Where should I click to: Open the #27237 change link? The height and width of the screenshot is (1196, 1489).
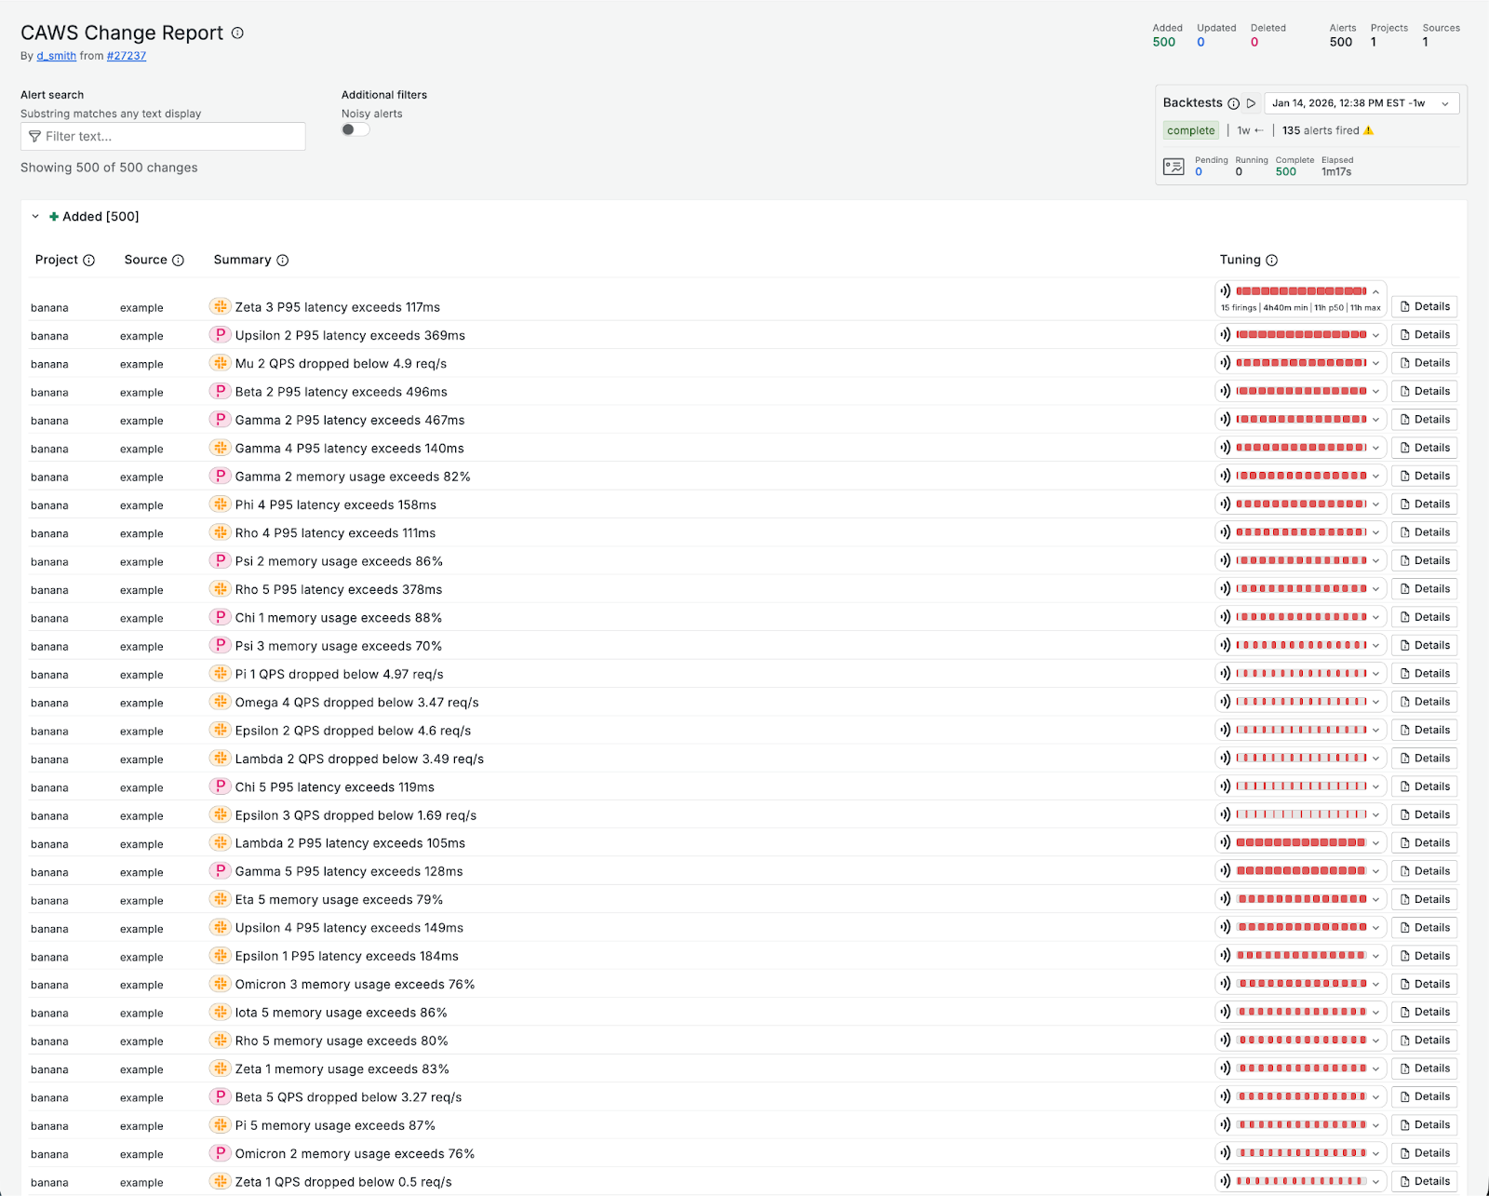126,56
